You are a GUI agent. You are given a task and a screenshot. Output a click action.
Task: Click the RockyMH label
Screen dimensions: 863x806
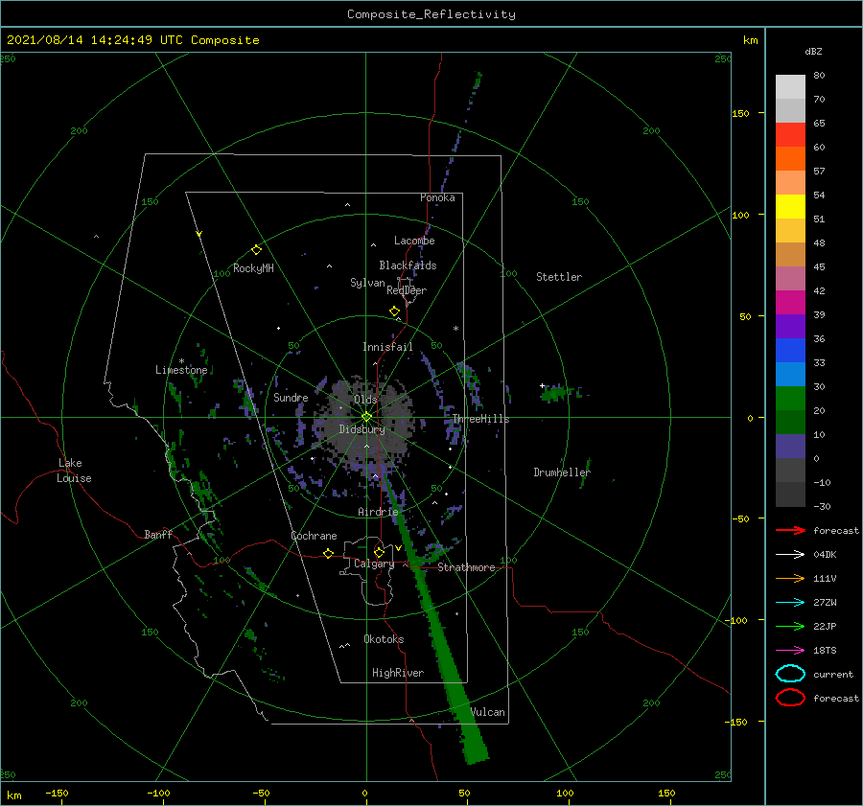[253, 268]
